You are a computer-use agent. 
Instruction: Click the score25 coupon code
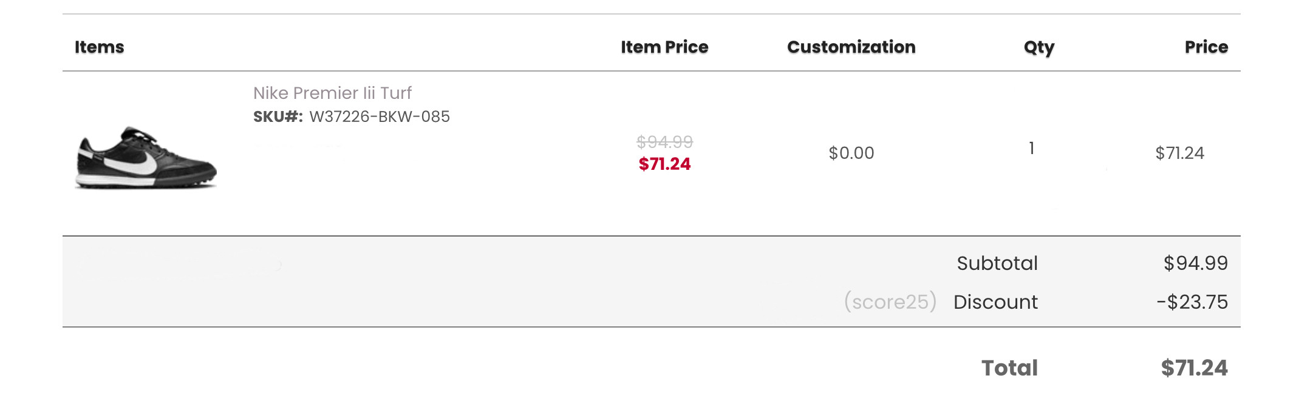(x=890, y=301)
